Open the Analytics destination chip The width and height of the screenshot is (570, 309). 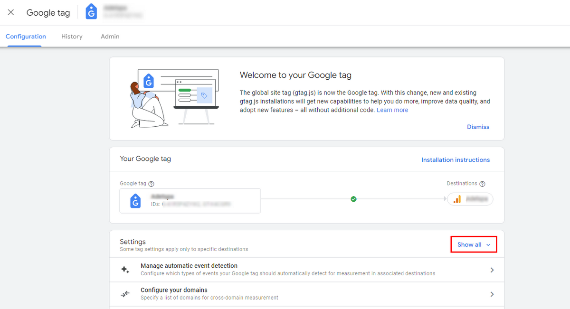pyautogui.click(x=470, y=199)
